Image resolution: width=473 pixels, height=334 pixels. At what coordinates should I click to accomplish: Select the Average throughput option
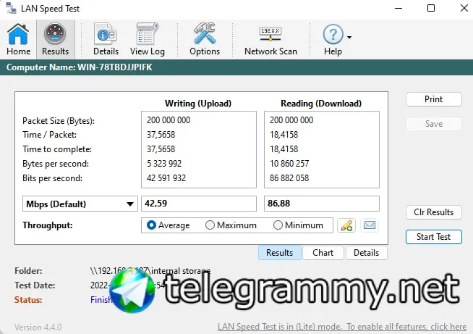tap(168, 225)
